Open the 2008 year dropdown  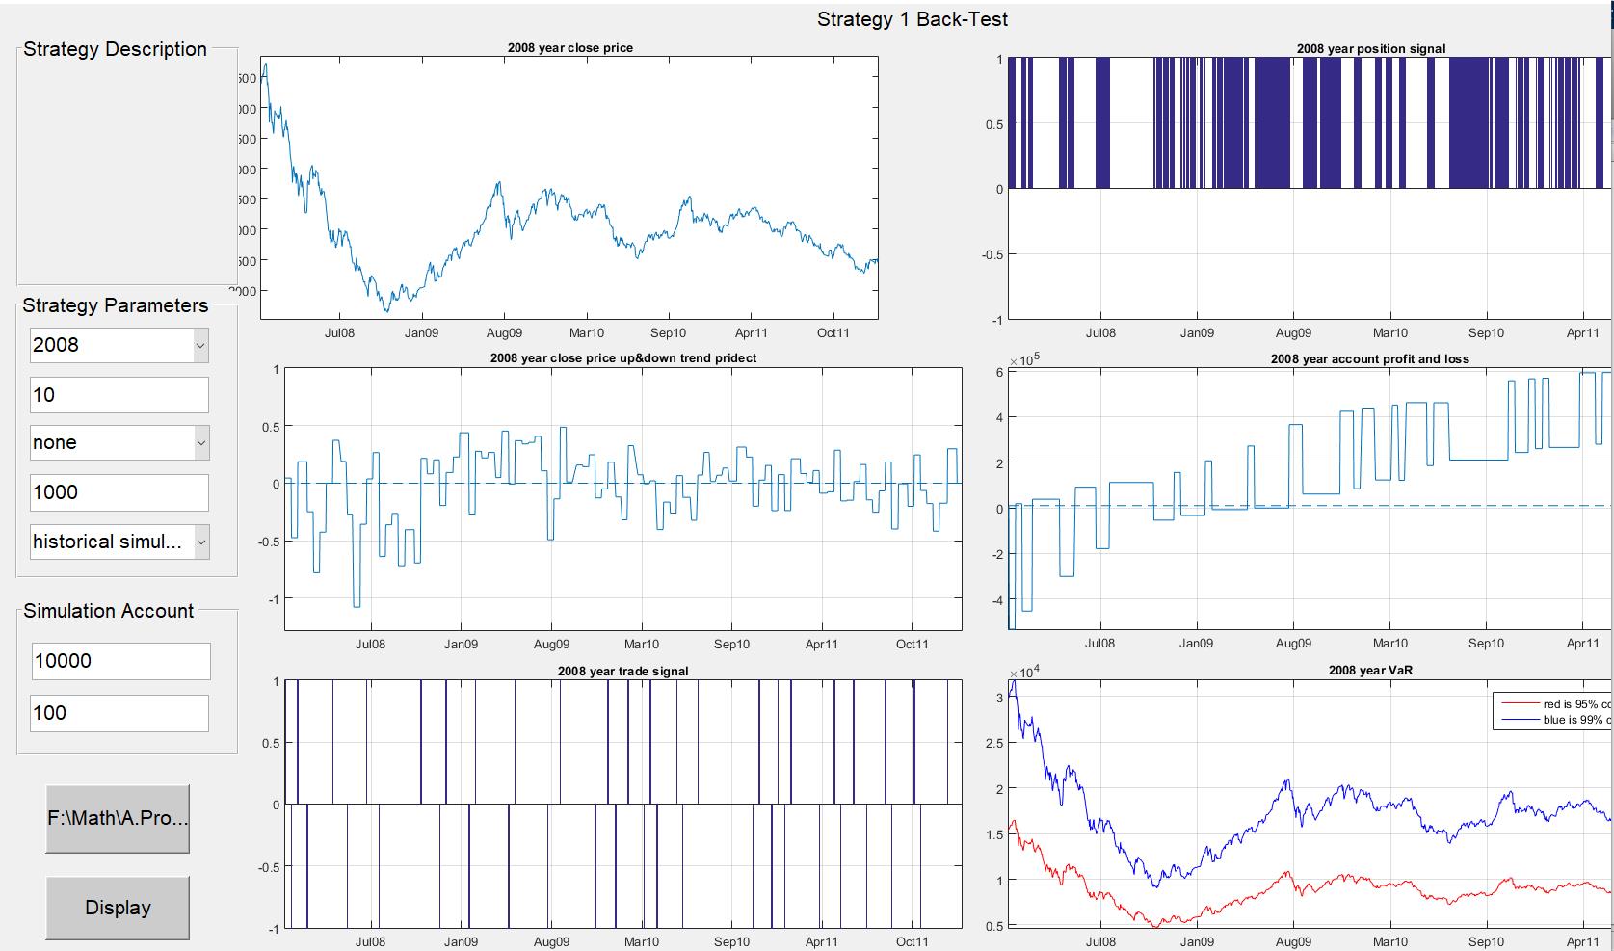[119, 345]
